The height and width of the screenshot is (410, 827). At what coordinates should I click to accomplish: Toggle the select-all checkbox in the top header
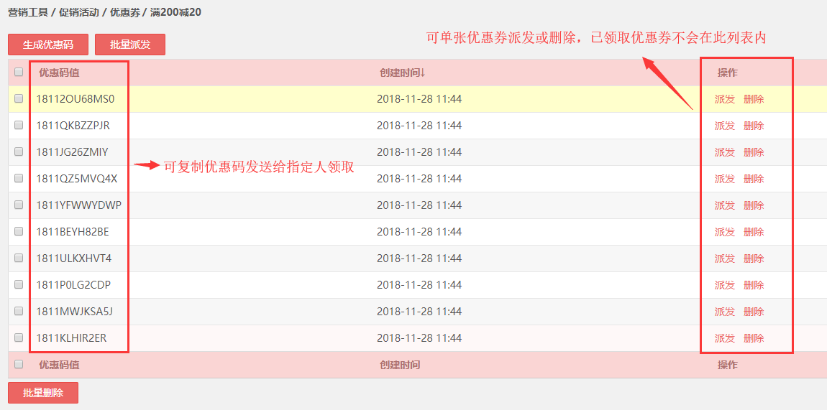[x=19, y=72]
